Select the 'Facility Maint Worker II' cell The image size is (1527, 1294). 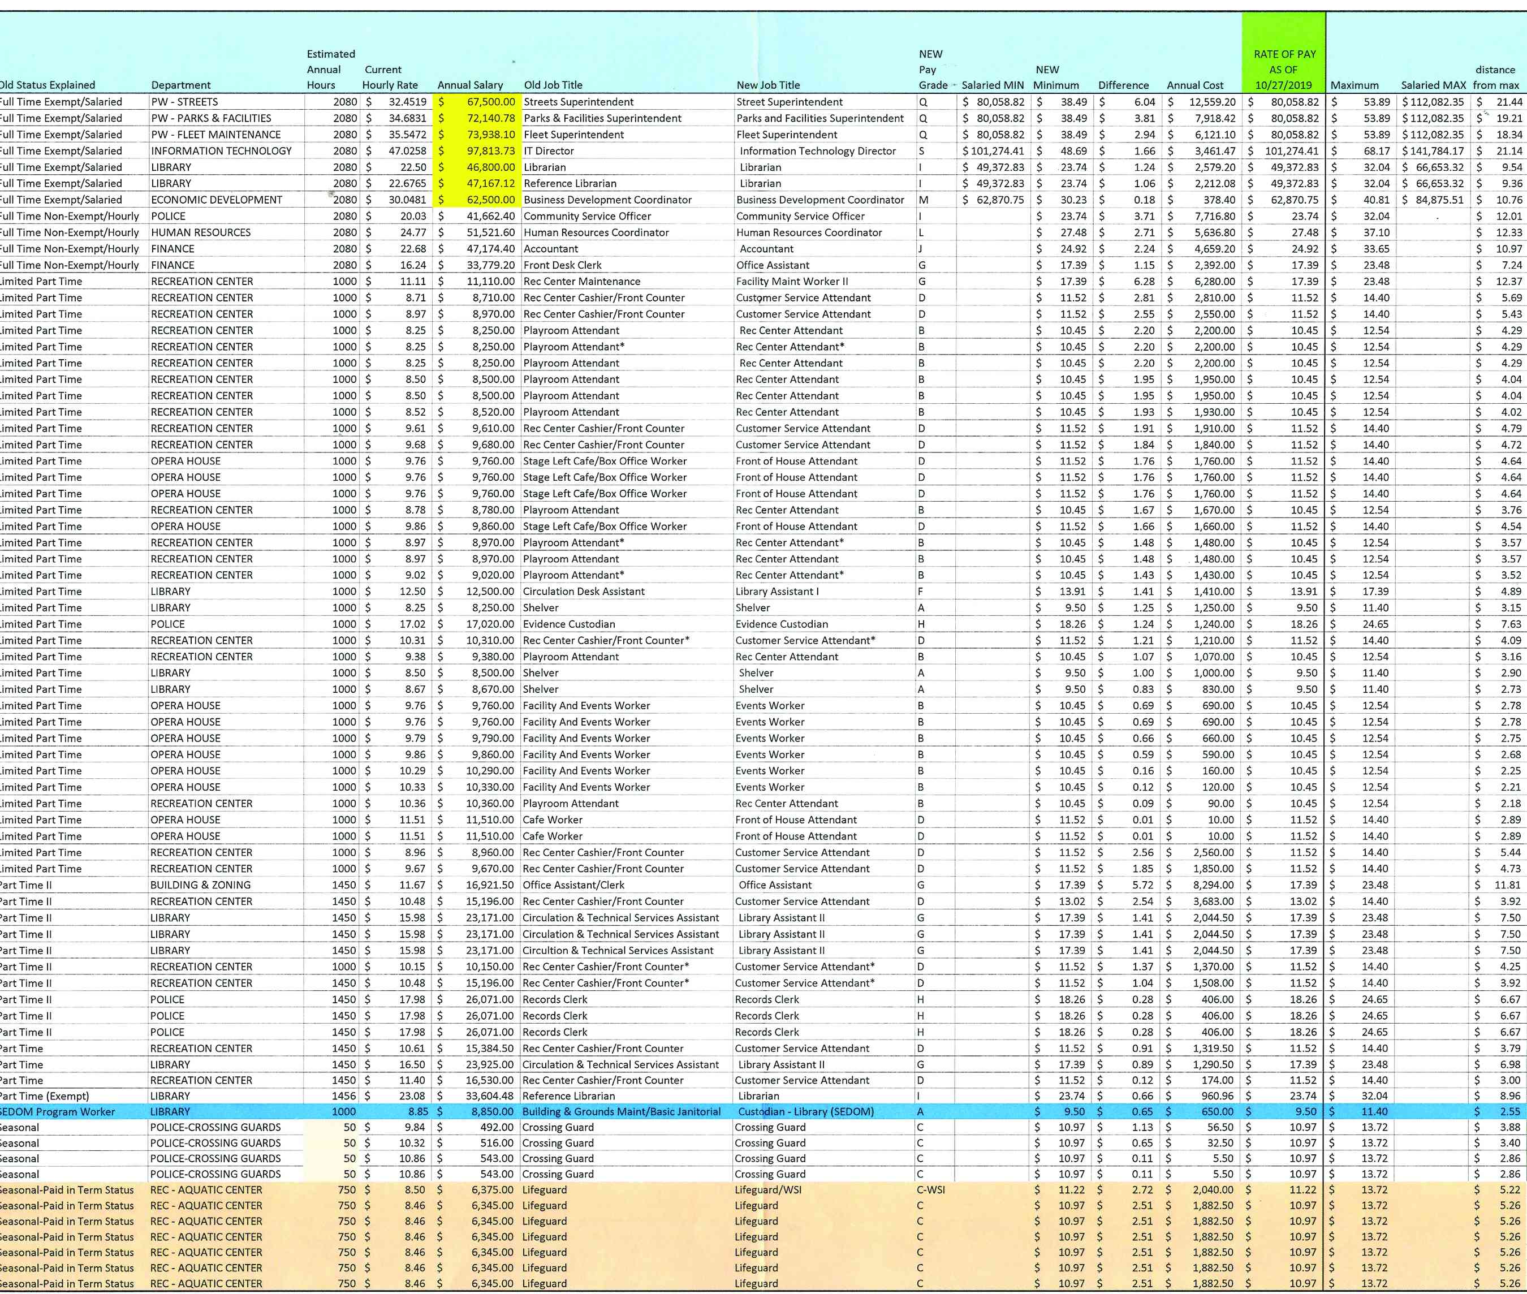pos(792,282)
